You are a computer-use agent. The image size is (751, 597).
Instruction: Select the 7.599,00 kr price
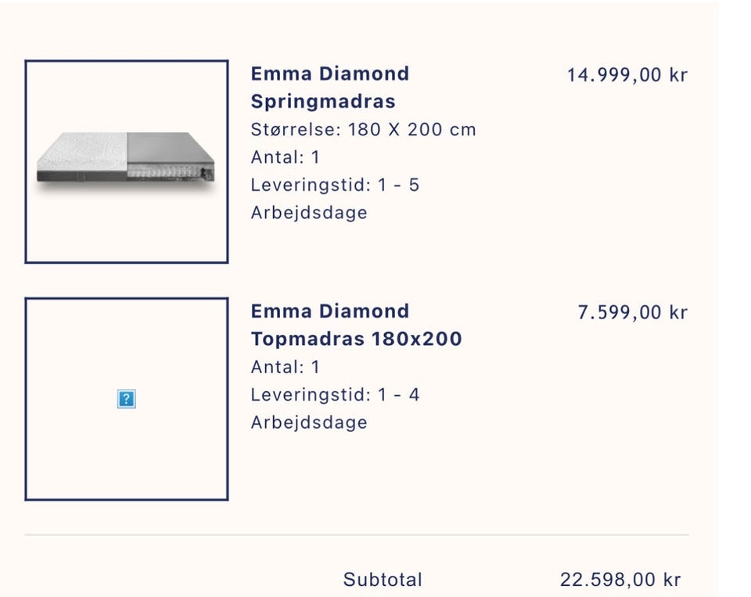coord(632,312)
